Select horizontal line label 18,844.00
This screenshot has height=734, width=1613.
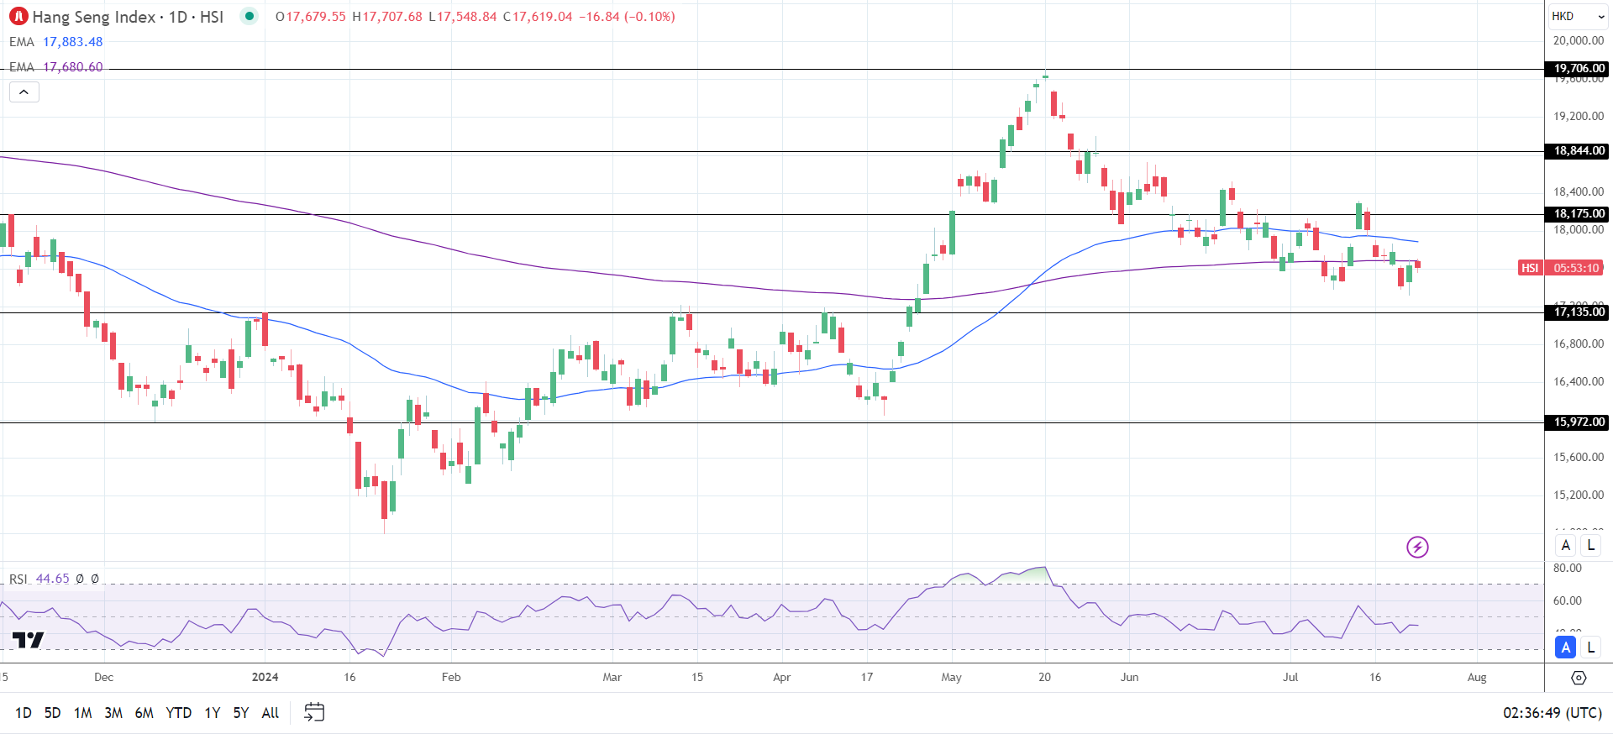tap(1577, 151)
